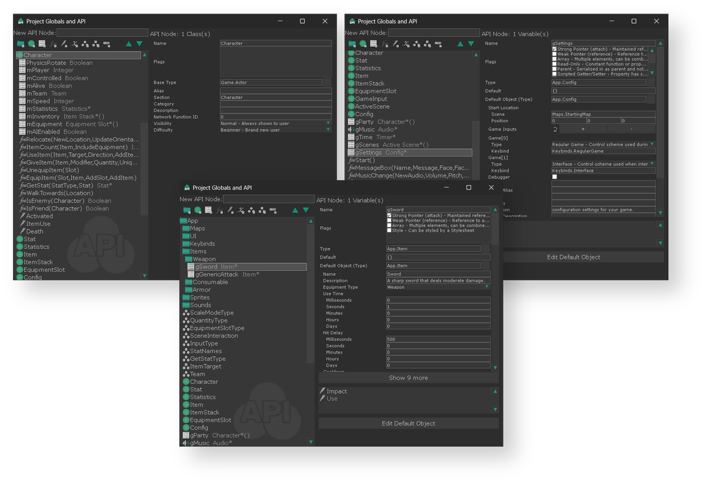Check the Array flag in gSword window
706x483 pixels.
point(389,225)
